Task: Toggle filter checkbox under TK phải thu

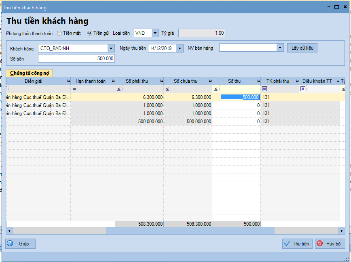Action: (x=264, y=89)
